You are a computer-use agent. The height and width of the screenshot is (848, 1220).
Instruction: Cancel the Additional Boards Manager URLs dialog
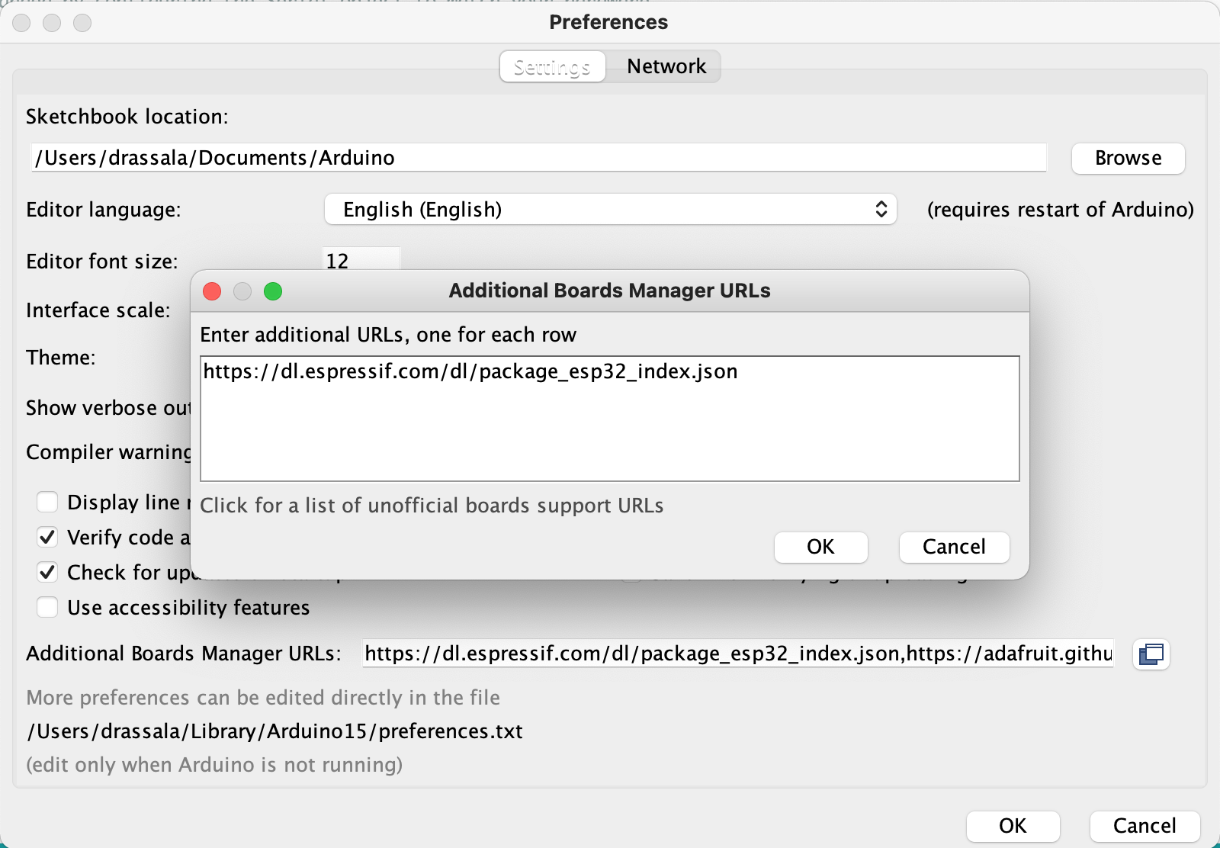pyautogui.click(x=954, y=547)
